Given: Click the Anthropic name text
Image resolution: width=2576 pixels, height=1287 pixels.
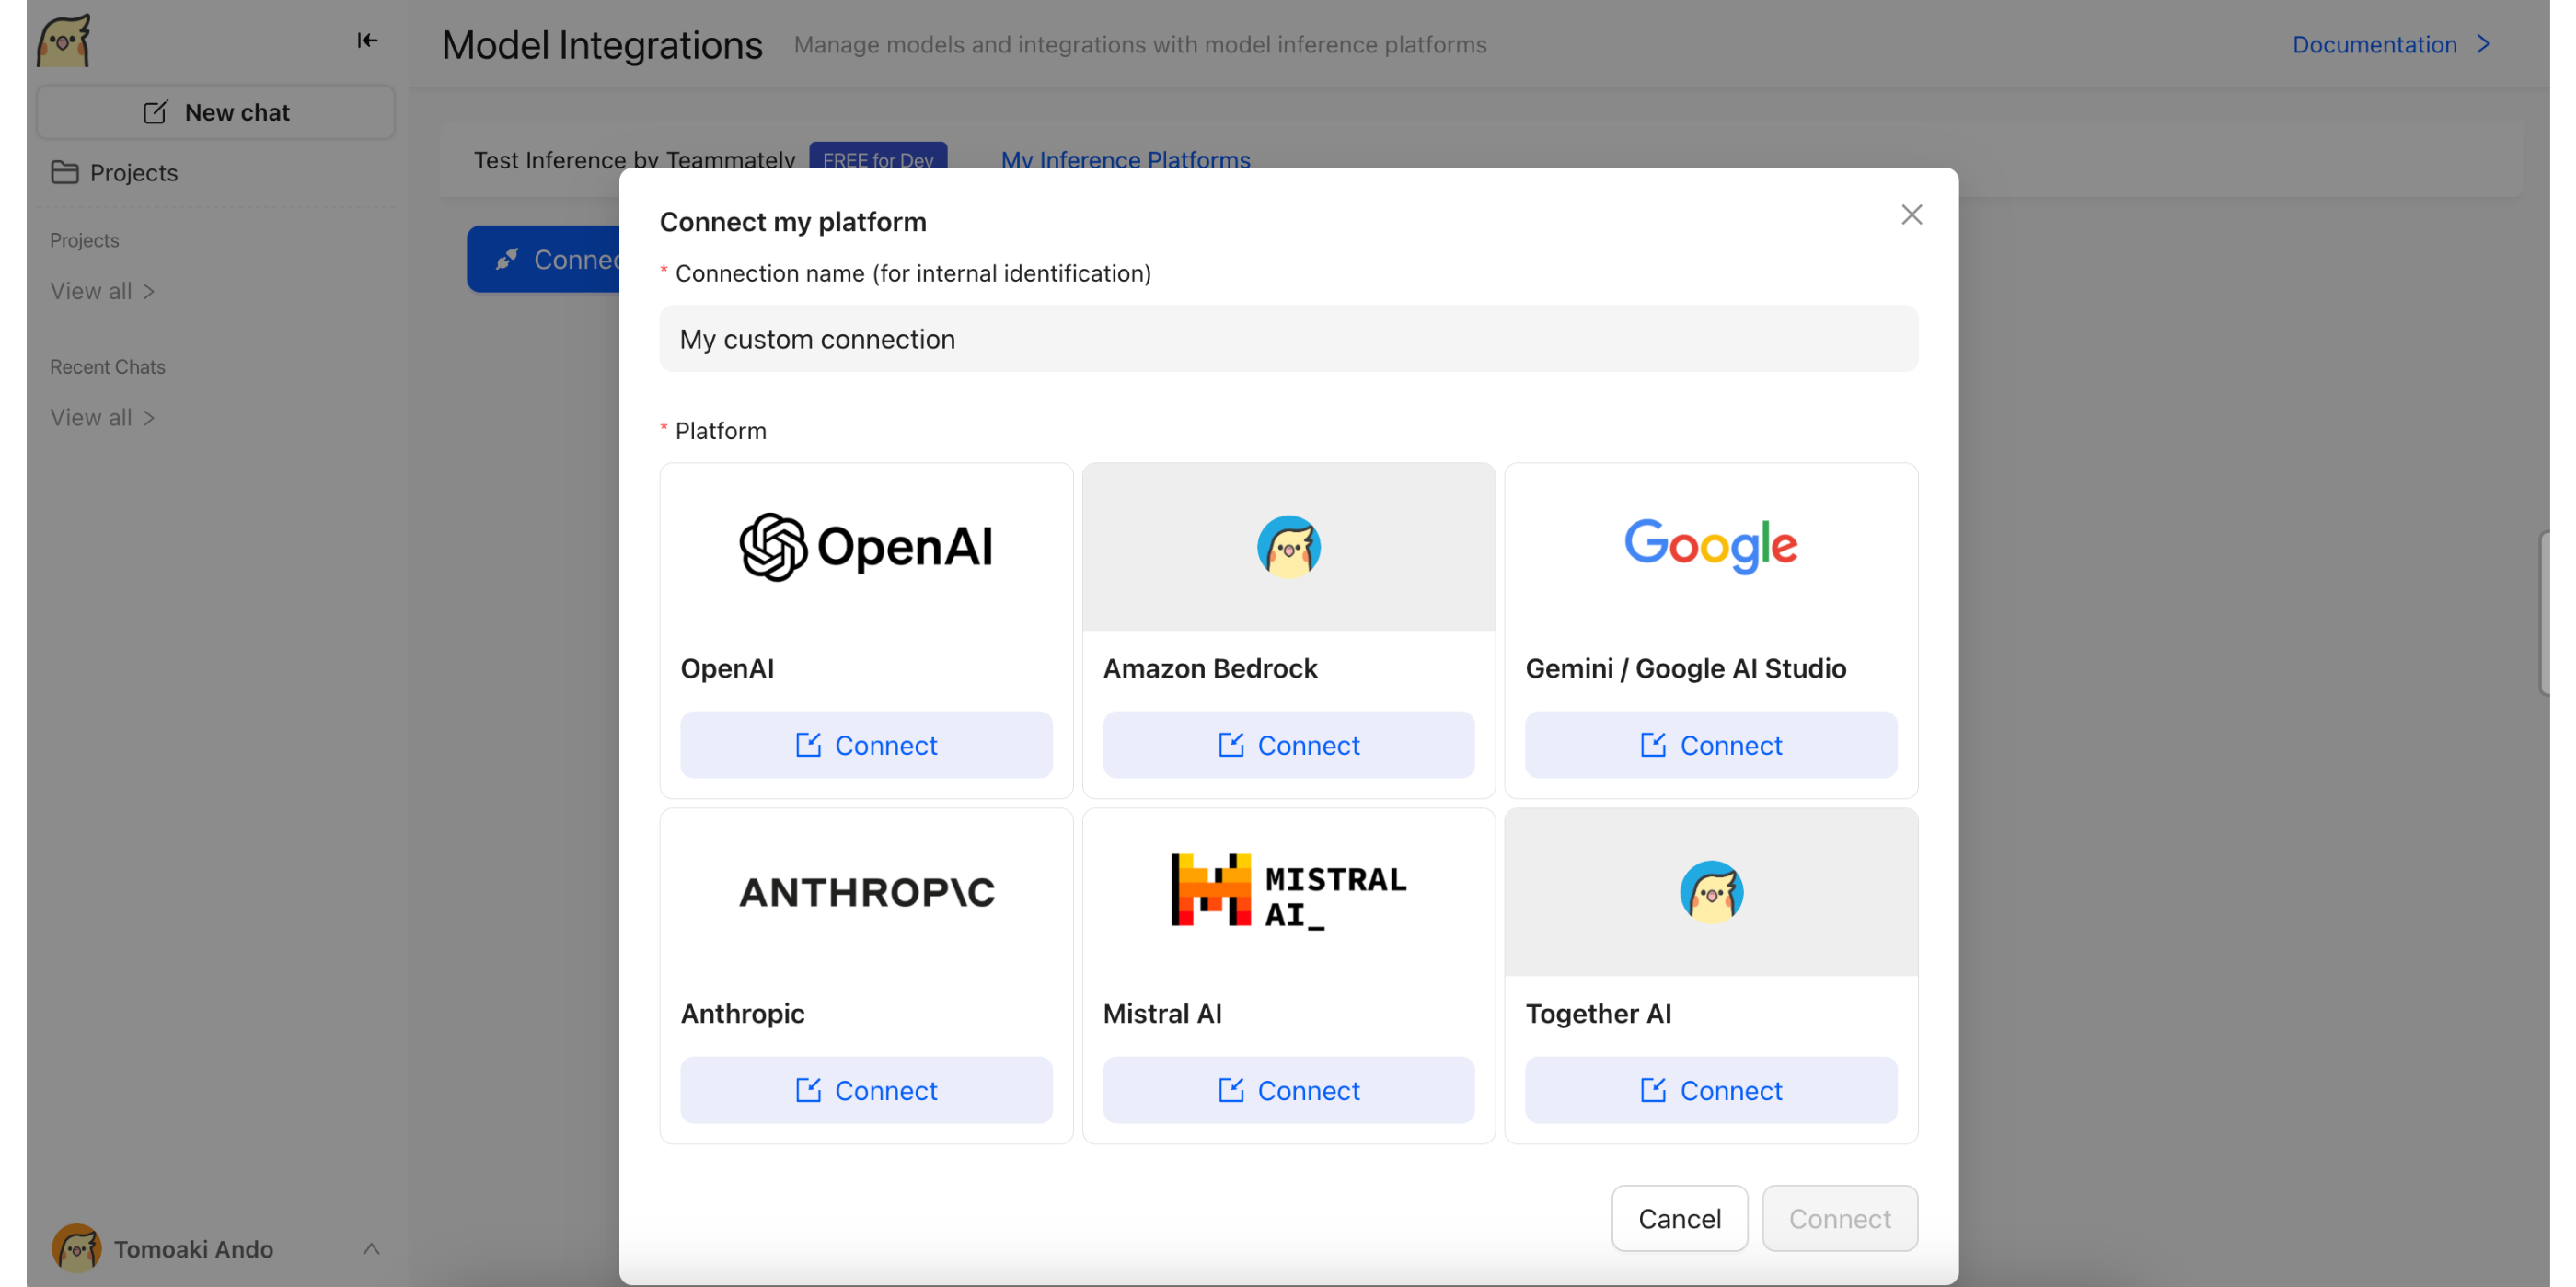Looking at the screenshot, I should pos(742,1013).
